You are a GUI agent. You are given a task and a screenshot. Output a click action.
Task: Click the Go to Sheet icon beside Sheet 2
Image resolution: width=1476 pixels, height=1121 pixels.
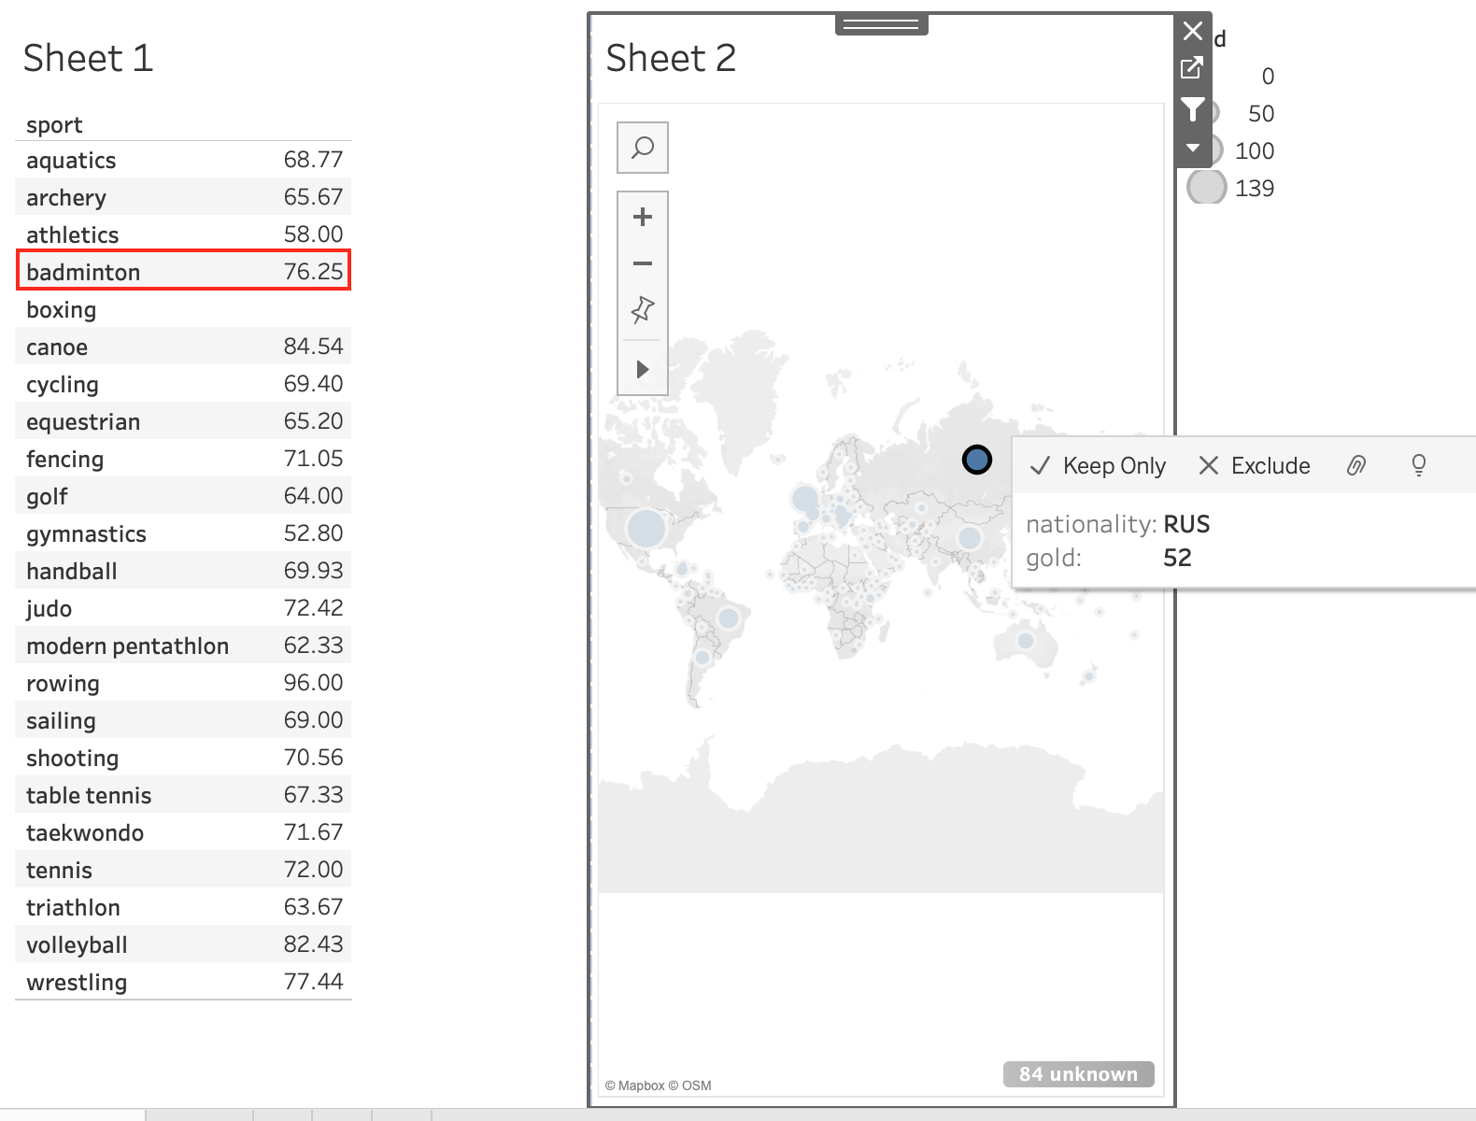click(1191, 69)
